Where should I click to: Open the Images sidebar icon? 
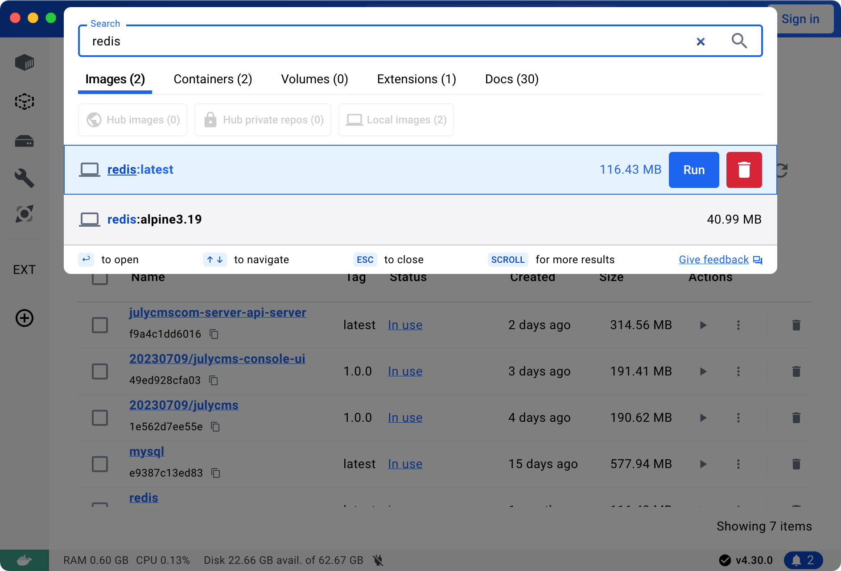point(25,102)
